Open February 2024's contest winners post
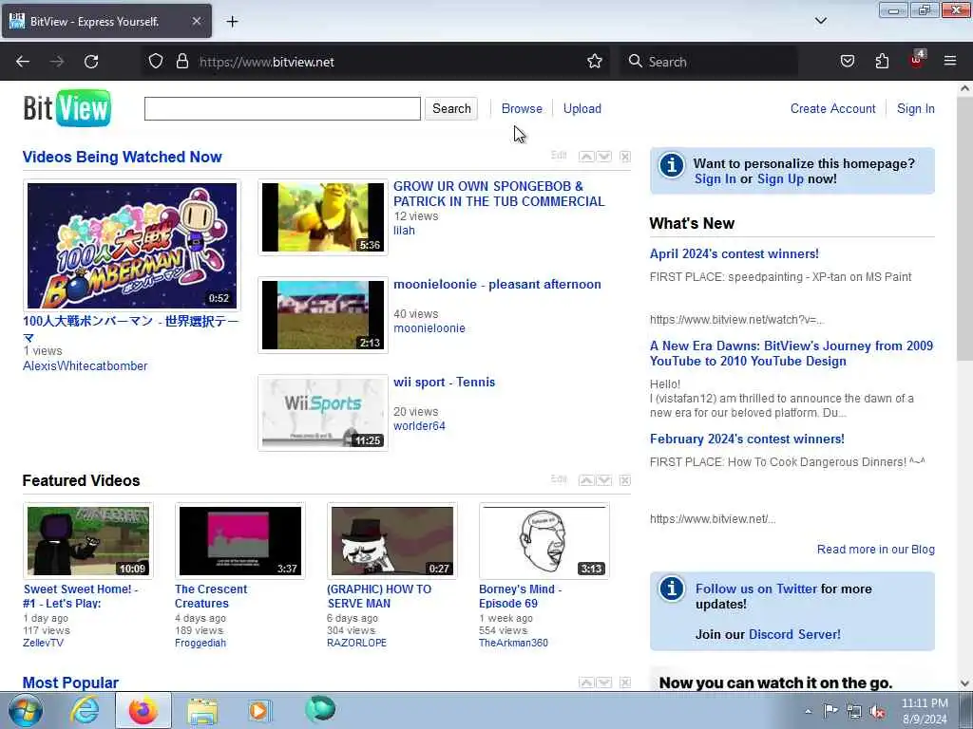 click(x=747, y=439)
